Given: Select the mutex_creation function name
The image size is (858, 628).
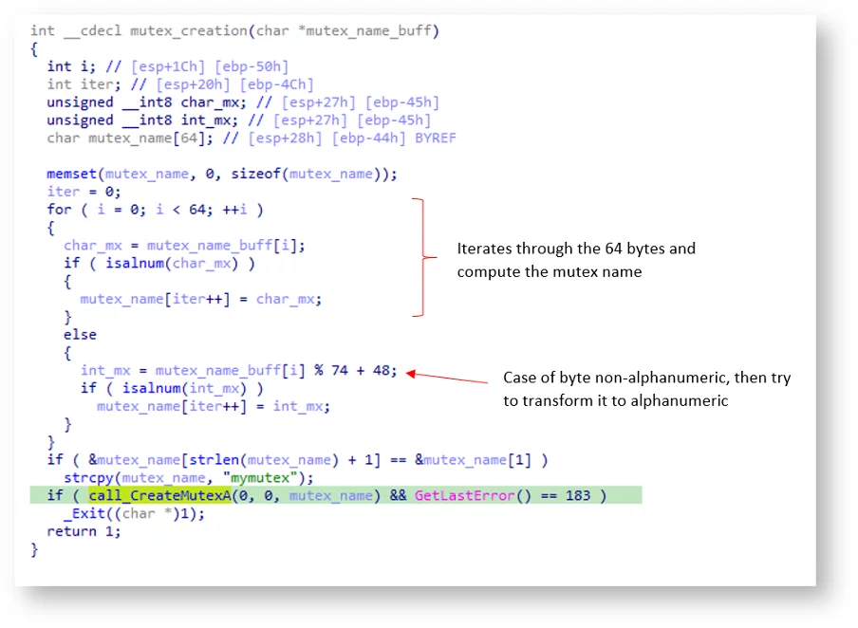Looking at the screenshot, I should (182, 30).
